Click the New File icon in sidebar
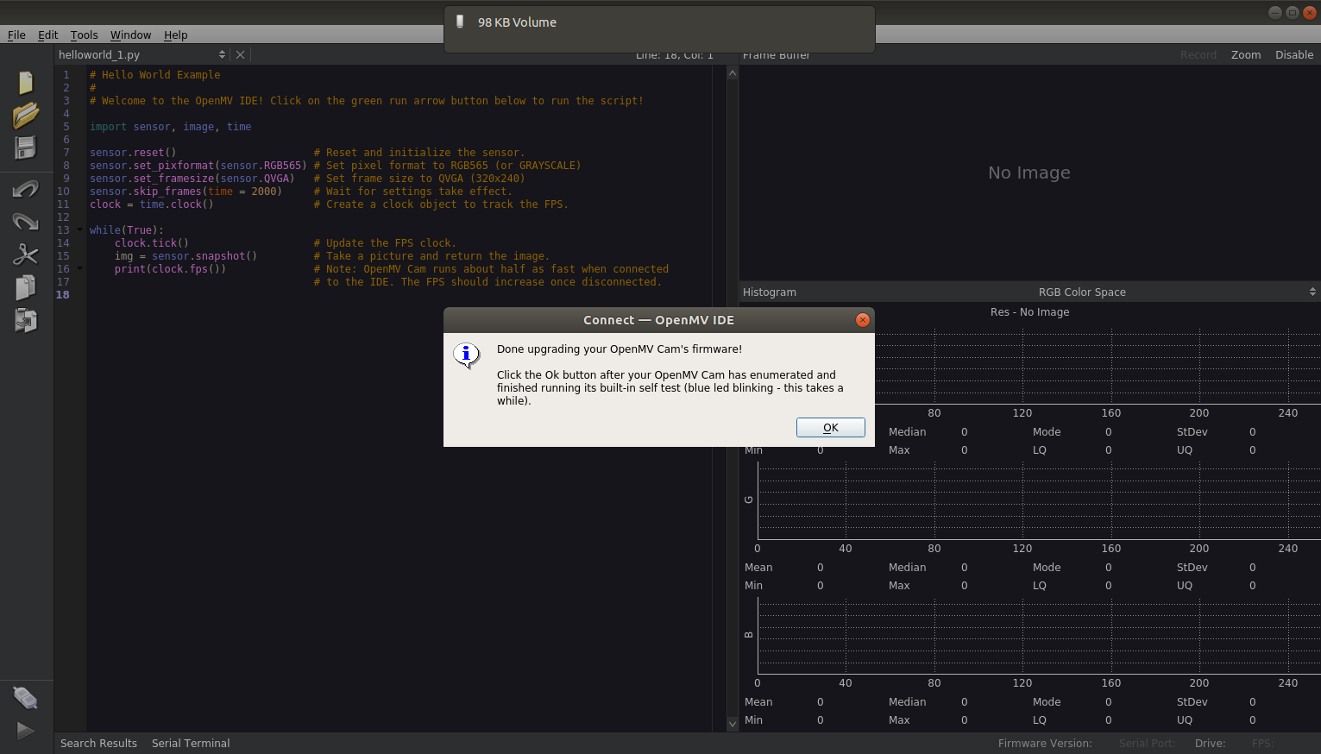This screenshot has height=754, width=1321. [26, 83]
